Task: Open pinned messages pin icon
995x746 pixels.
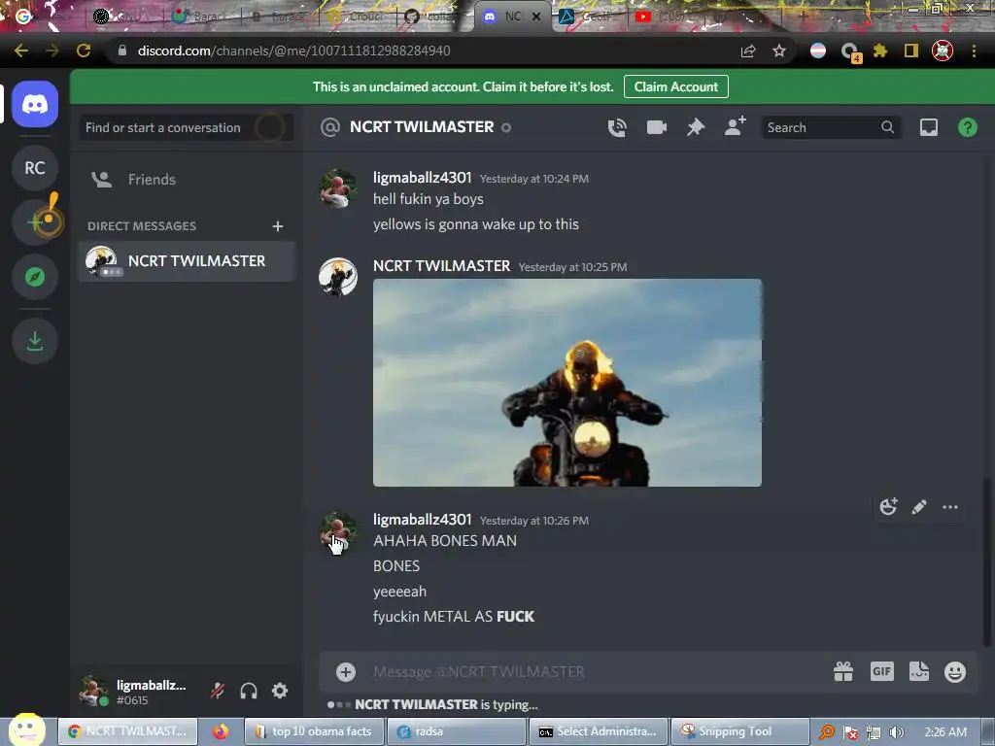Action: pyautogui.click(x=696, y=127)
